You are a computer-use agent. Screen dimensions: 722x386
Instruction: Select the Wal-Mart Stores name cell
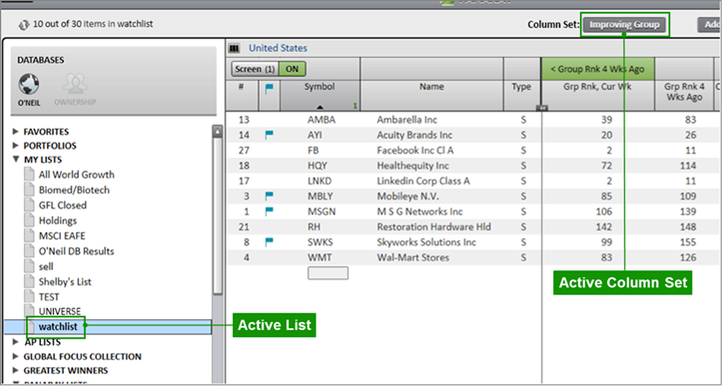(x=413, y=257)
